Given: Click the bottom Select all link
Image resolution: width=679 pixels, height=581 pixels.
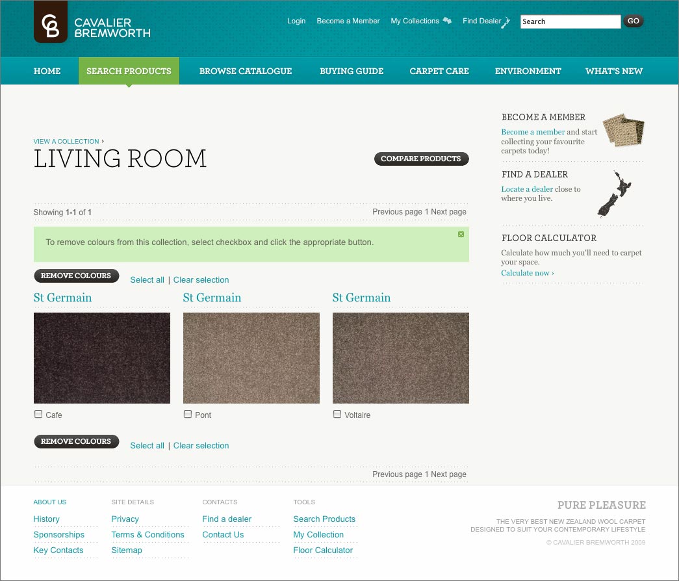Looking at the screenshot, I should pos(147,445).
